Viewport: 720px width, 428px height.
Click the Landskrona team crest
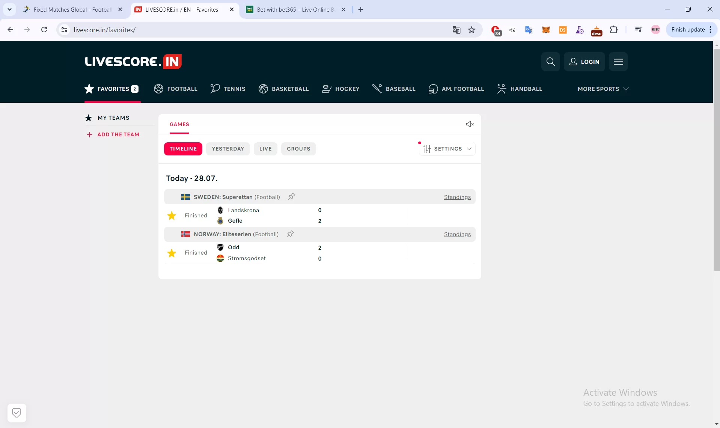click(x=220, y=210)
